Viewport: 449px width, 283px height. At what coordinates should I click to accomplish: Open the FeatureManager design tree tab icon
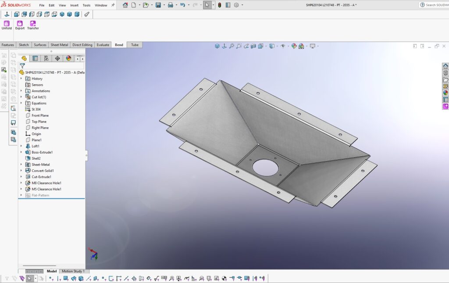point(24,58)
